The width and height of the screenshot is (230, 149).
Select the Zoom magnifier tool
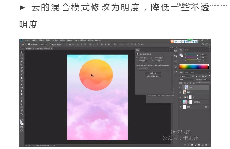click(x=21, y=113)
